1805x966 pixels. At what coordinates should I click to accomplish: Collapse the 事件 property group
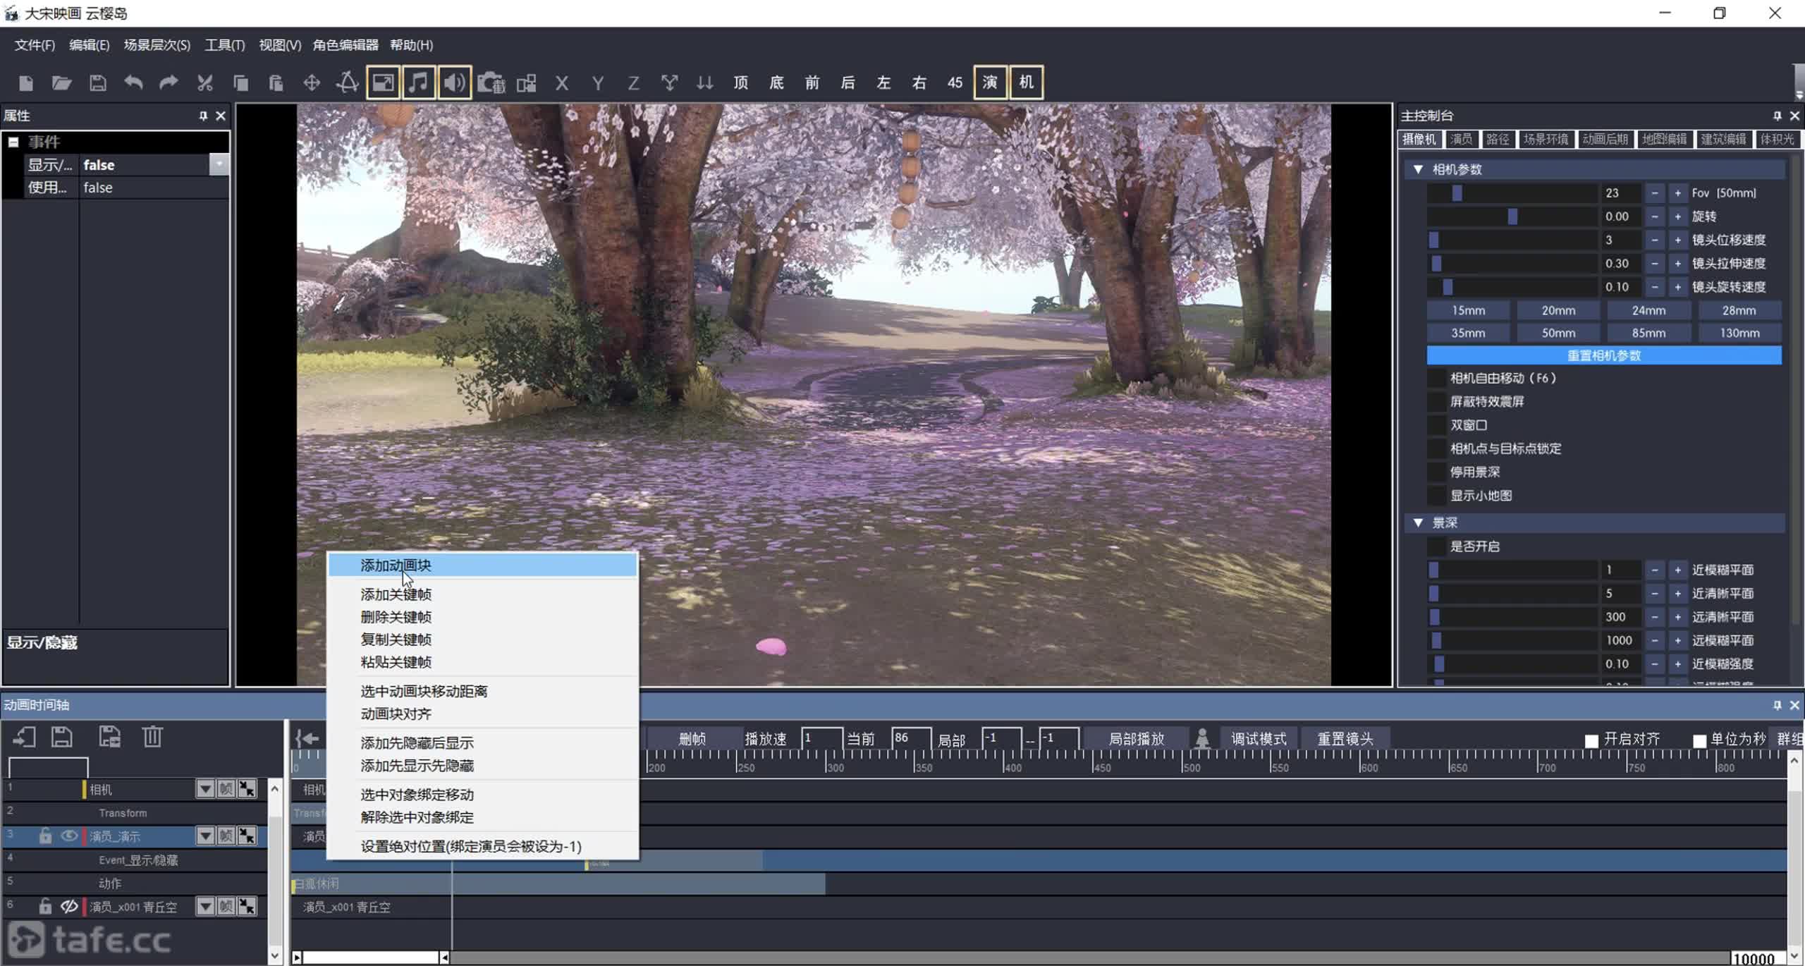pos(13,142)
